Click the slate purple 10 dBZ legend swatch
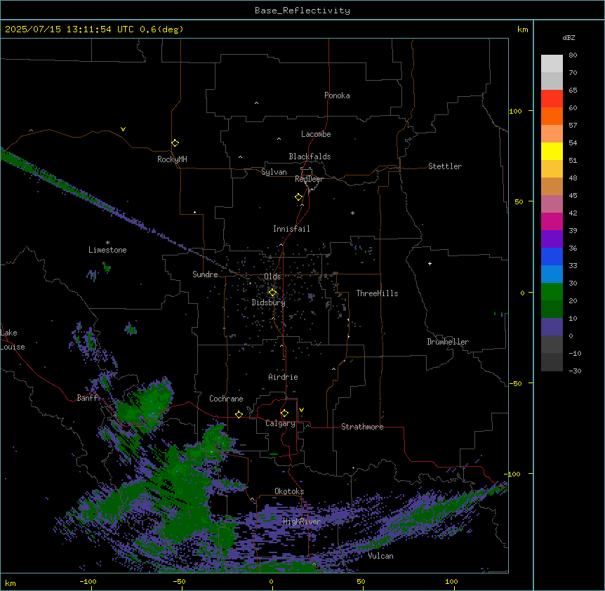The height and width of the screenshot is (591, 605). click(552, 327)
